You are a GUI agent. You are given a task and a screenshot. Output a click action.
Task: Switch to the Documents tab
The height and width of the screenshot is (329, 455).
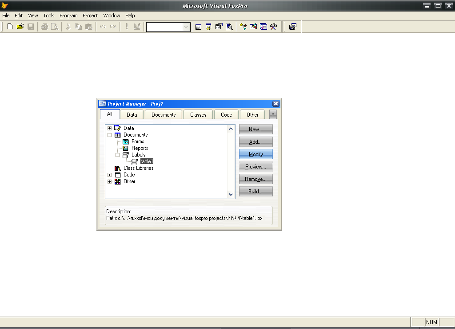[164, 115]
